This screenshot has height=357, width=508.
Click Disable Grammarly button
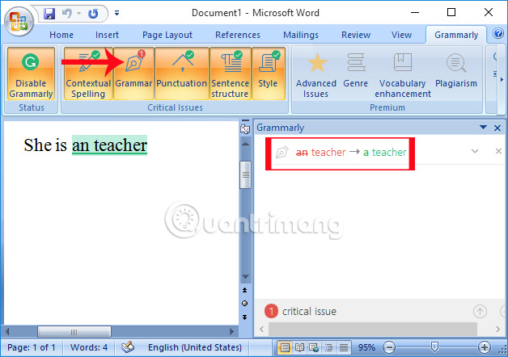[31, 73]
